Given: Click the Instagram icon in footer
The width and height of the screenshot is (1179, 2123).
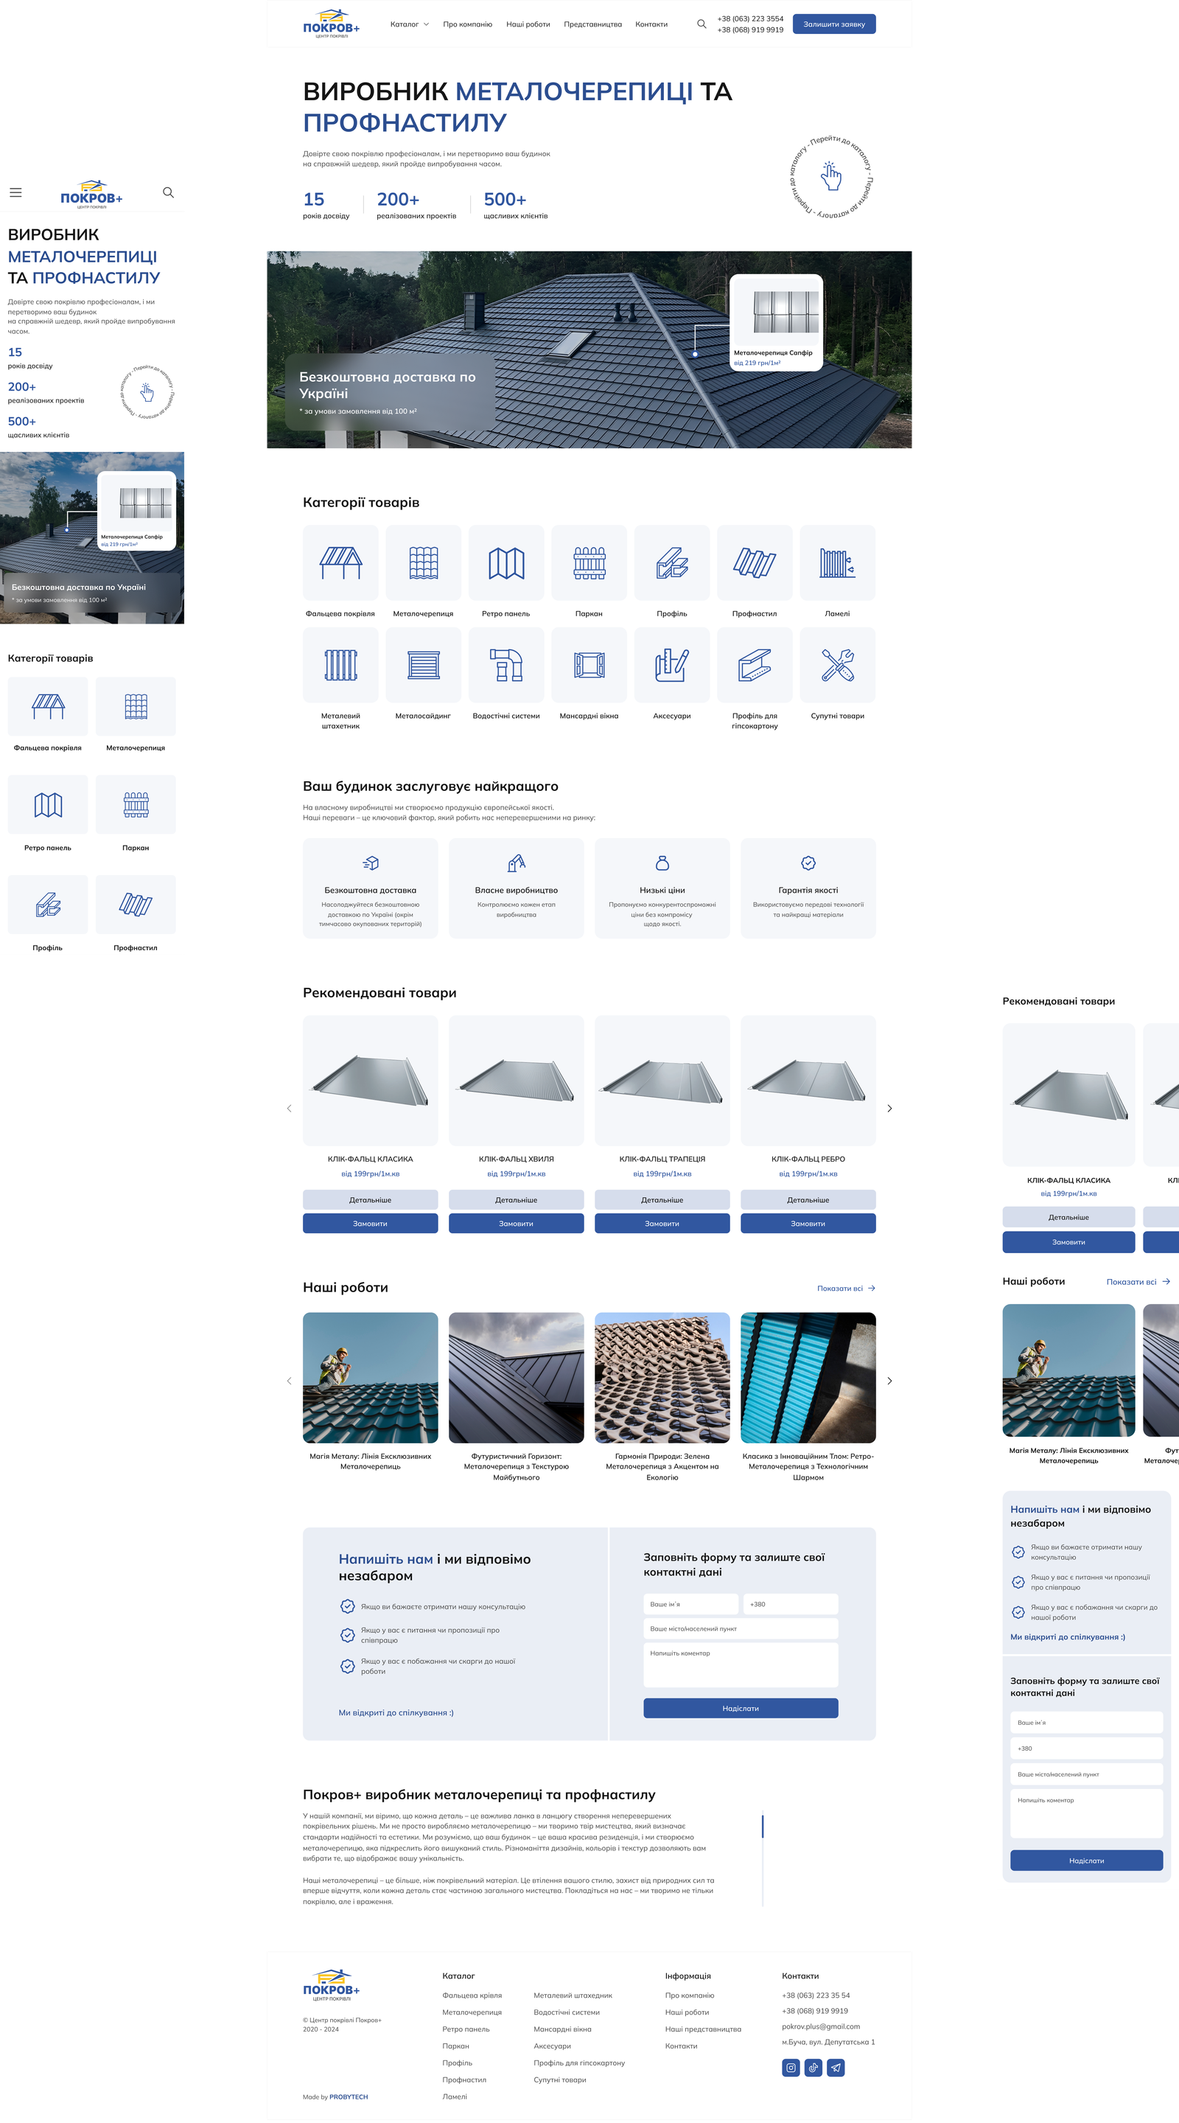Looking at the screenshot, I should pyautogui.click(x=791, y=2067).
